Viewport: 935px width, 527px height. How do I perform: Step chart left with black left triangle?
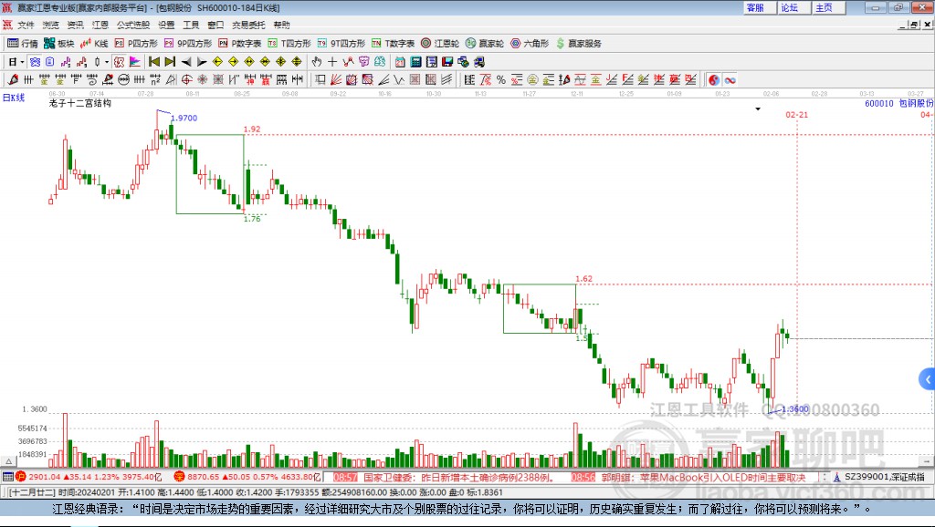pos(186,61)
